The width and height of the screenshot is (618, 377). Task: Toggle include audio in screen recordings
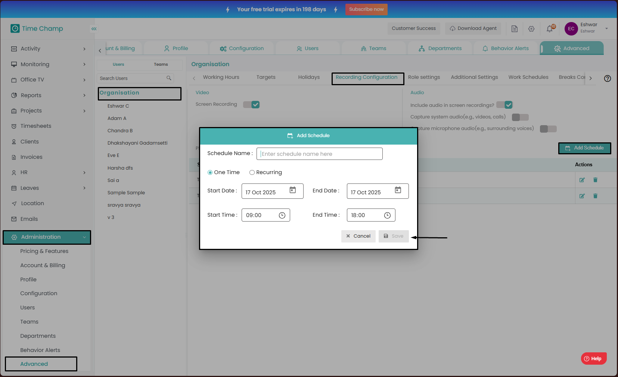[x=504, y=105]
